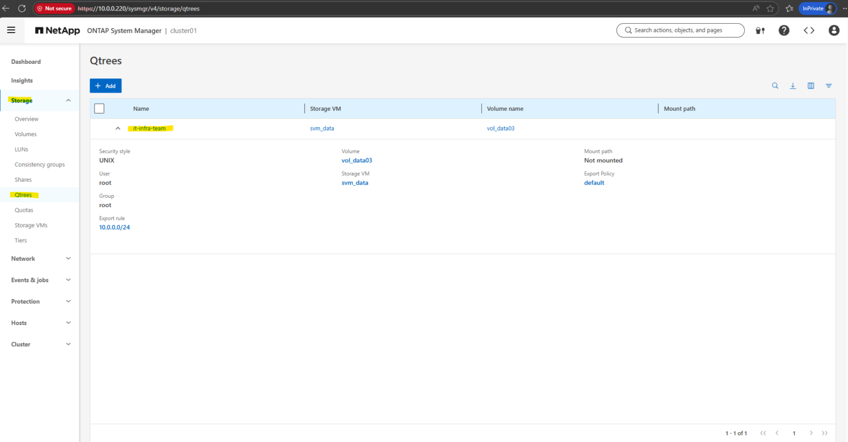Expand the Network section in the sidebar

click(68, 258)
